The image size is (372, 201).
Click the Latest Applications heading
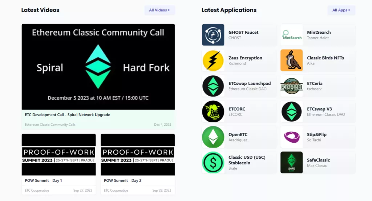(229, 10)
